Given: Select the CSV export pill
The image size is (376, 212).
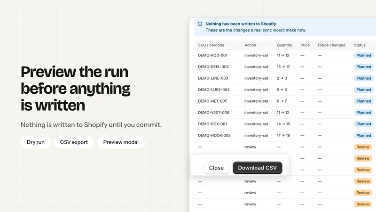Looking at the screenshot, I should pyautogui.click(x=74, y=142).
